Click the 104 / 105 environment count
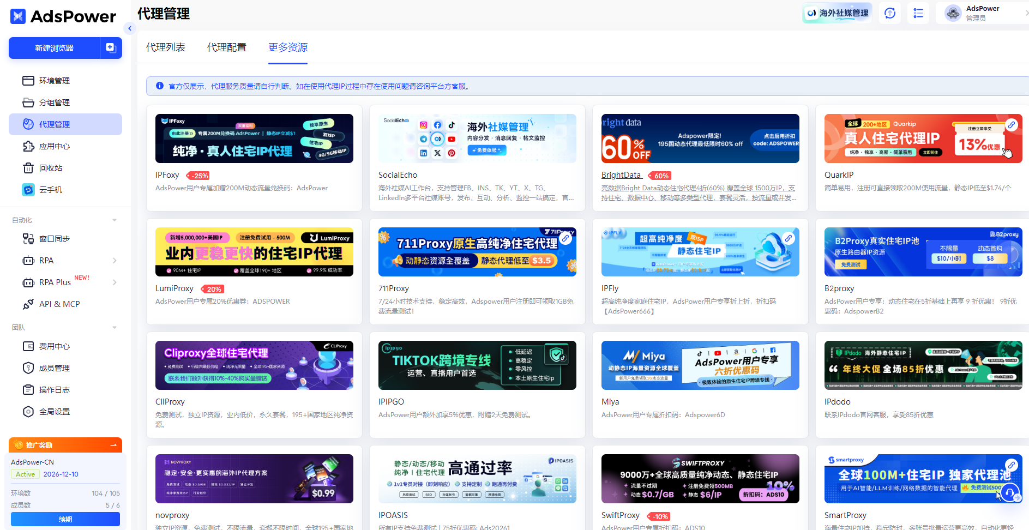The width and height of the screenshot is (1029, 530). [106, 493]
